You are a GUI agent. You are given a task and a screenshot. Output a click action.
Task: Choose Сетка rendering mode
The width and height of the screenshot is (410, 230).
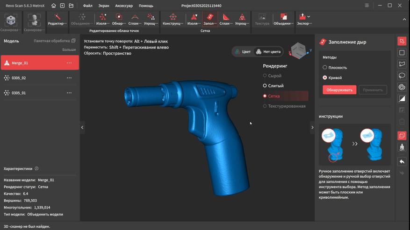[285, 96]
